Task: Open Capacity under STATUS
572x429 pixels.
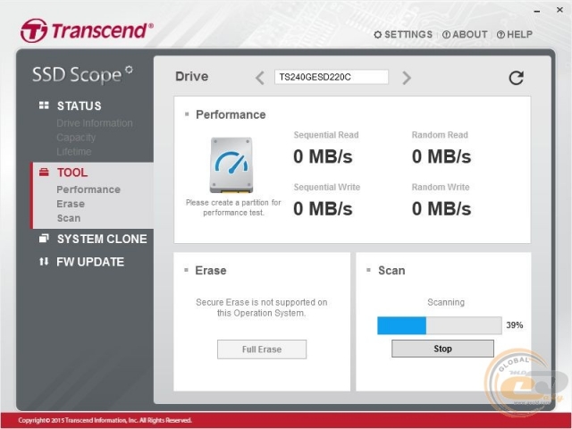Action: click(x=76, y=138)
